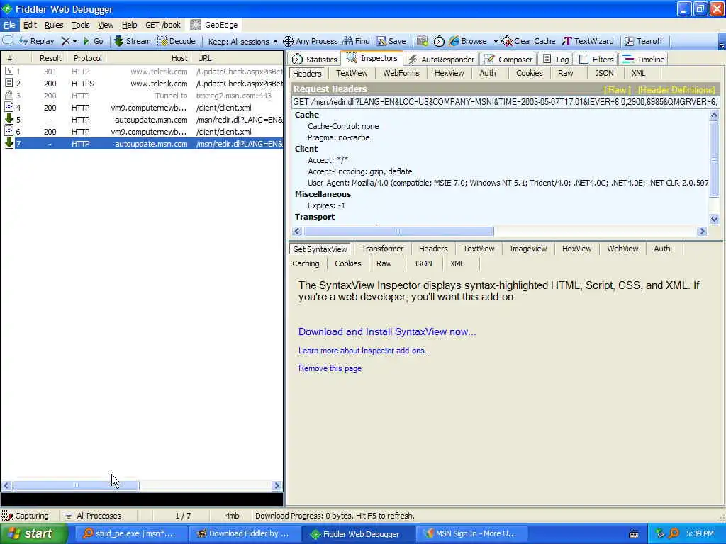The width and height of the screenshot is (726, 544).
Task: Click the headers pane horizontal scrollbar thumb
Action: click(x=398, y=232)
